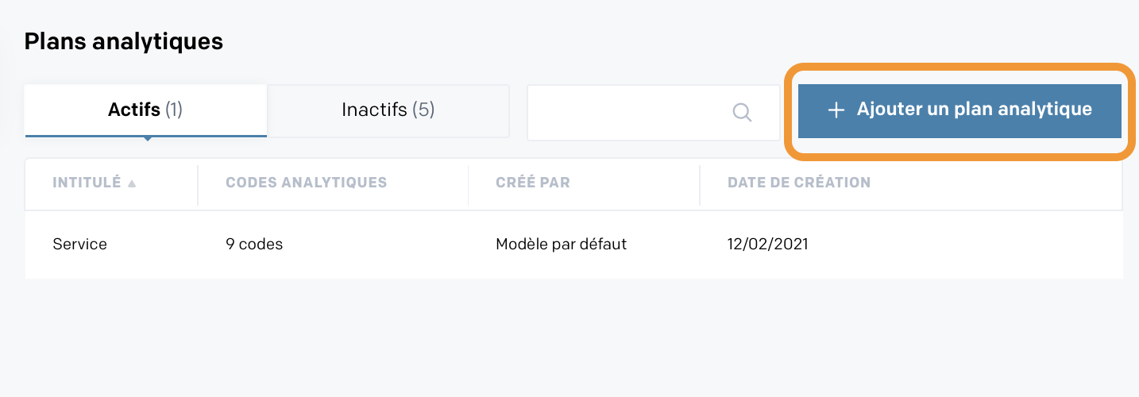1139x397 pixels.
Task: Select the Codes analytiques column header
Action: (x=306, y=183)
